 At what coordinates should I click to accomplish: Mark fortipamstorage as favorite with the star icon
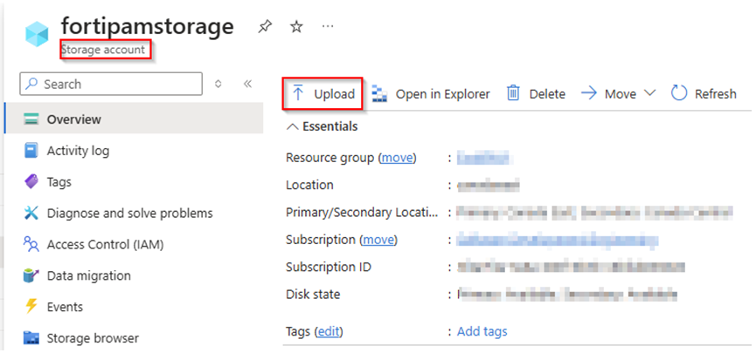point(296,27)
